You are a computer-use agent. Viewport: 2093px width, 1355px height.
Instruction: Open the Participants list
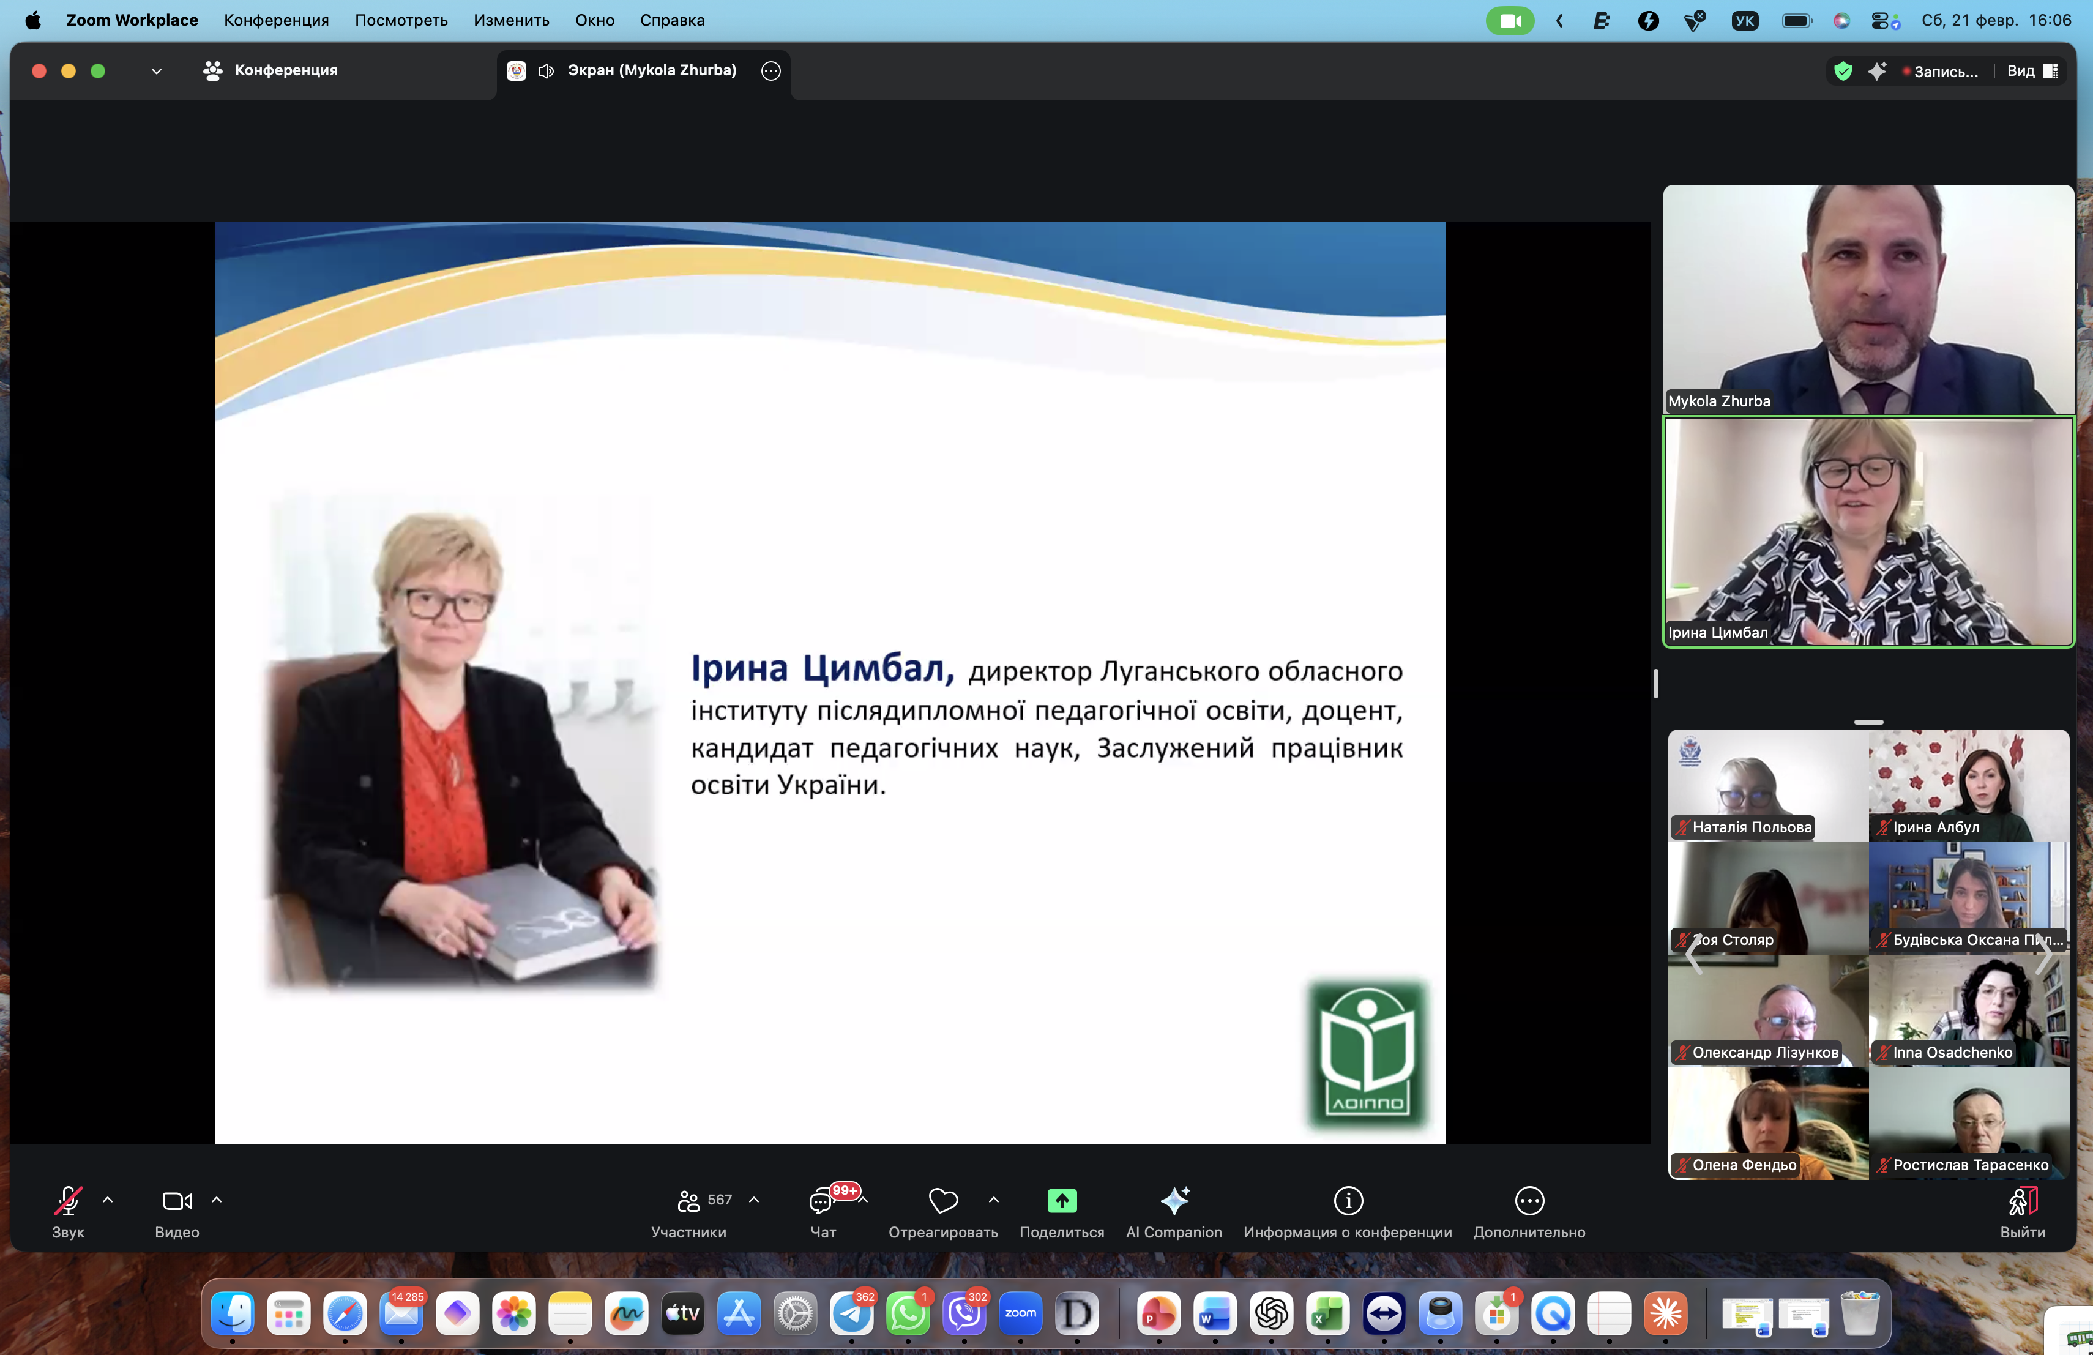click(x=690, y=1201)
